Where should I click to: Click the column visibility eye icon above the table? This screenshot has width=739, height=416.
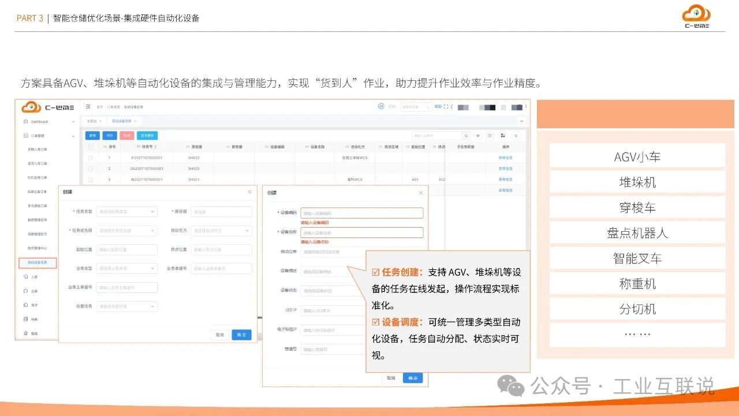point(477,136)
